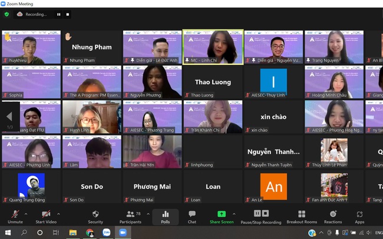383x239 pixels.
Task: Open the Windows Start menu
Action: tap(8, 233)
